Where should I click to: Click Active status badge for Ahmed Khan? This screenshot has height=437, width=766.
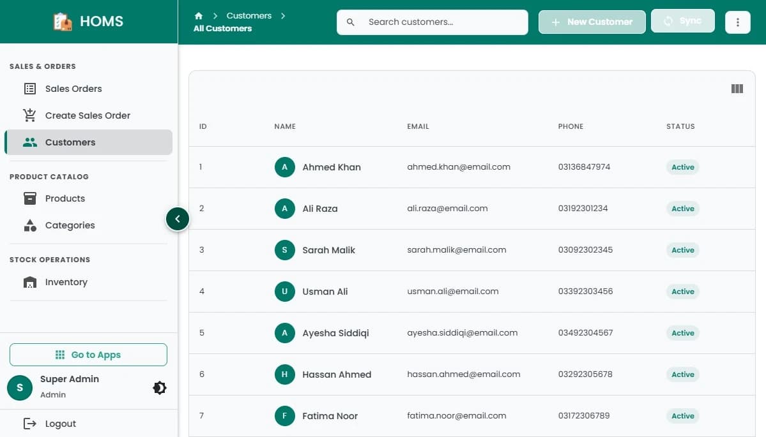click(682, 167)
